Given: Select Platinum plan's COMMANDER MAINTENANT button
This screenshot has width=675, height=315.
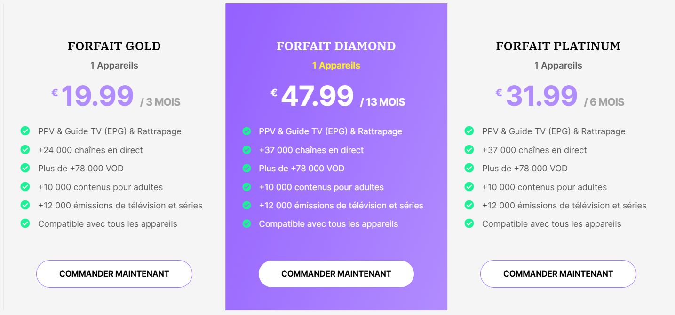Looking at the screenshot, I should tap(558, 274).
